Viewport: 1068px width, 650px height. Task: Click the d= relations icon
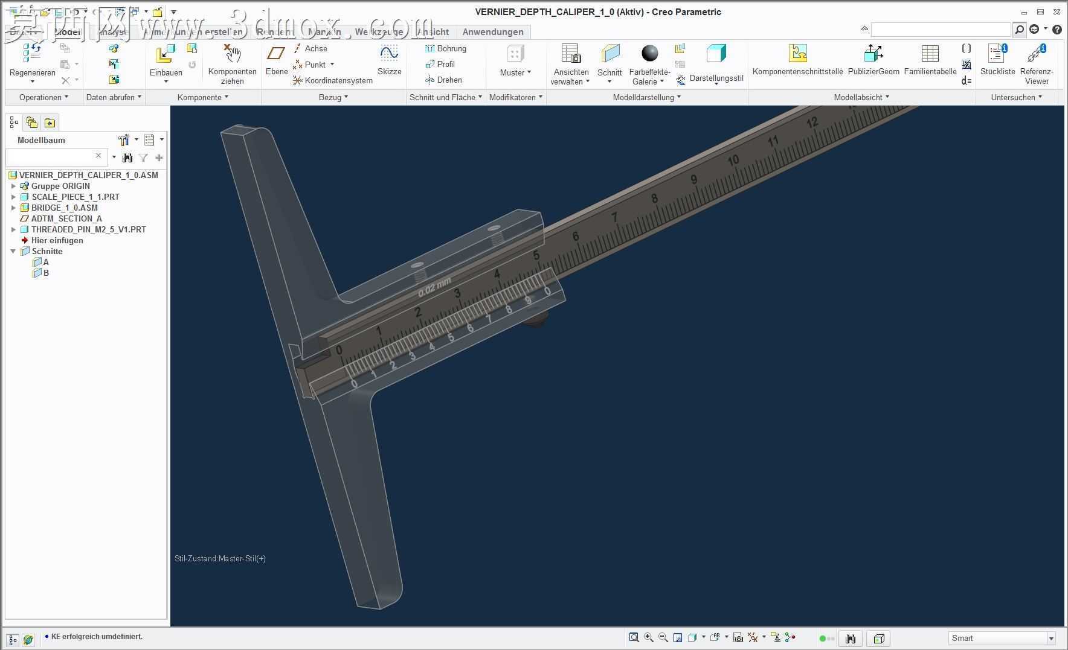click(967, 80)
